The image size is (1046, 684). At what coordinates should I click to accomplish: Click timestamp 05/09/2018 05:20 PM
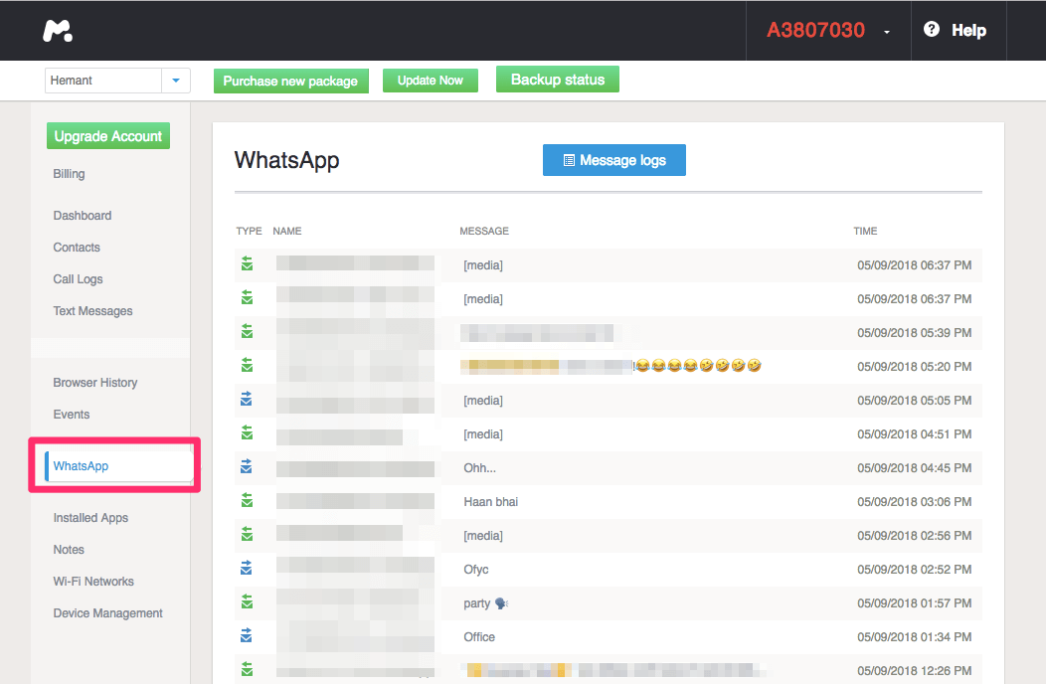pos(915,367)
